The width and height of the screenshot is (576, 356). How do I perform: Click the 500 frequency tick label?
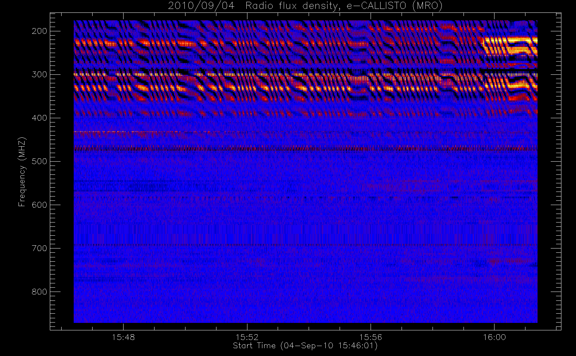click(x=40, y=161)
